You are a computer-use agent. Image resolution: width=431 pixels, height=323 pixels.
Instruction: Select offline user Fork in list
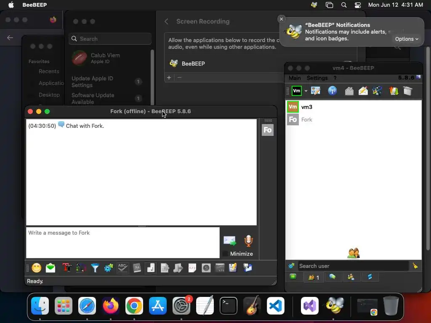(353, 119)
